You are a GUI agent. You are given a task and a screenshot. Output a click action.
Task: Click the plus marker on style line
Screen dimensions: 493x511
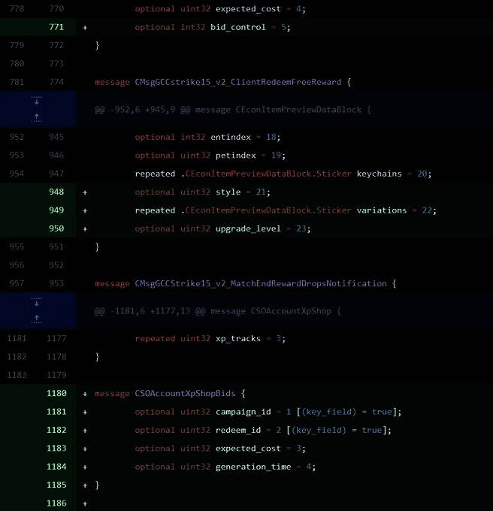85,192
